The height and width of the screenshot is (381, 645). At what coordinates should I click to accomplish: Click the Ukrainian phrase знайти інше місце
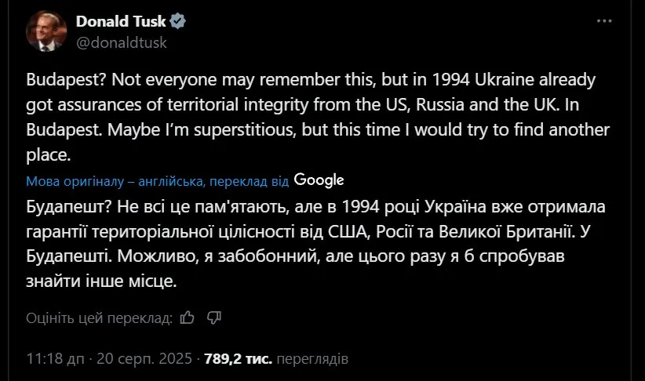point(102,280)
